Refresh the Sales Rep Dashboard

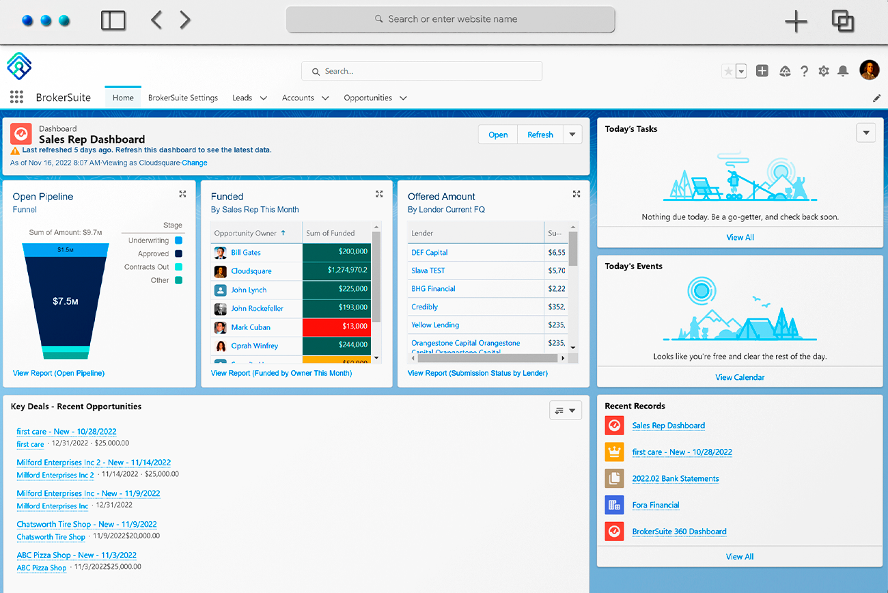tap(540, 135)
